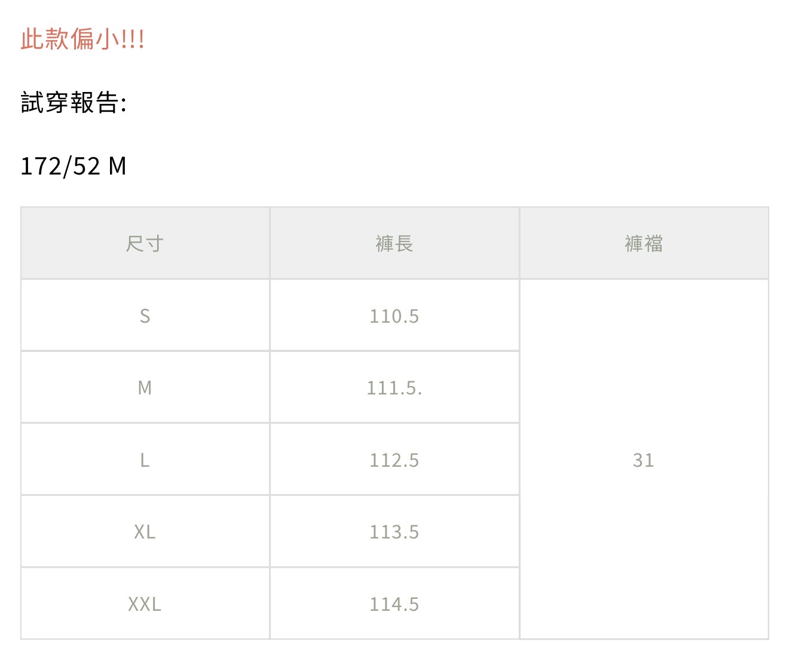Viewport: 789px width, 658px height.
Task: Click the 31 value in 褲襠 column
Action: coord(644,460)
